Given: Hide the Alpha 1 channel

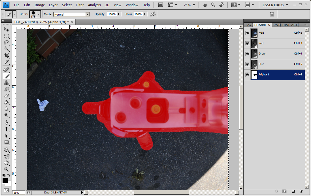Looking at the screenshot, I should tap(247, 75).
